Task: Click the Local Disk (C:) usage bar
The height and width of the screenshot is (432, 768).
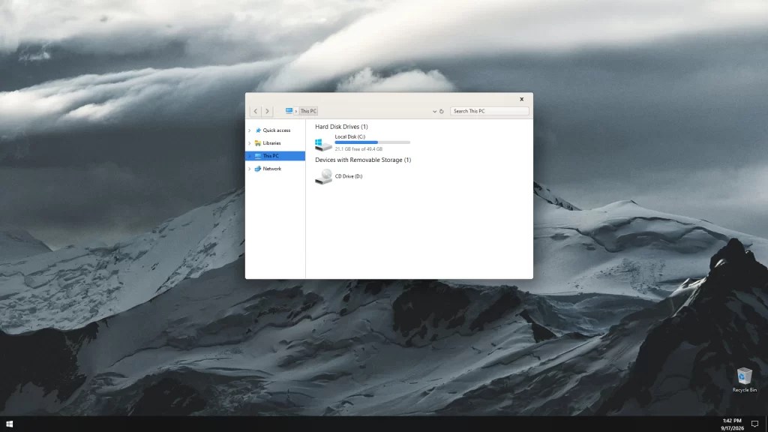Action: pyautogui.click(x=372, y=142)
